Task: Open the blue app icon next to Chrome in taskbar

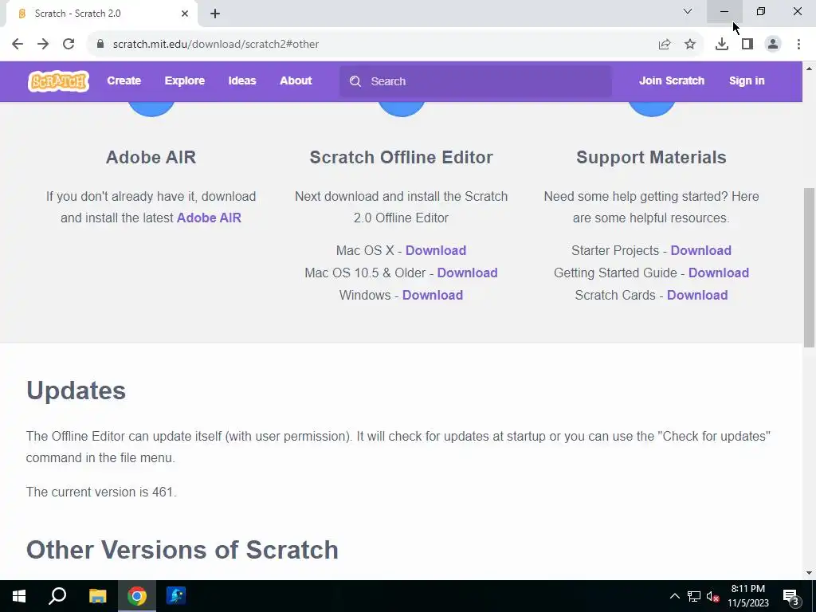Action: pyautogui.click(x=176, y=596)
